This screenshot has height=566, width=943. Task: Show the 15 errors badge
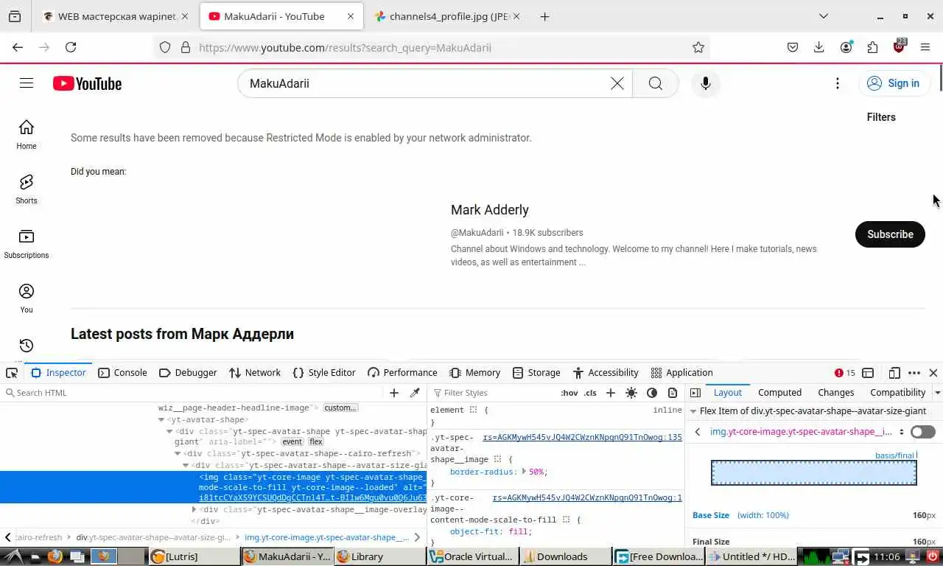click(845, 373)
